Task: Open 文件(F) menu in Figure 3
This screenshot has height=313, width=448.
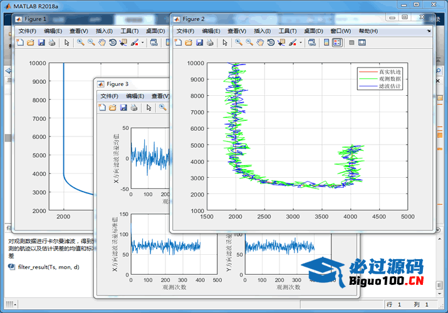Action: pos(110,96)
